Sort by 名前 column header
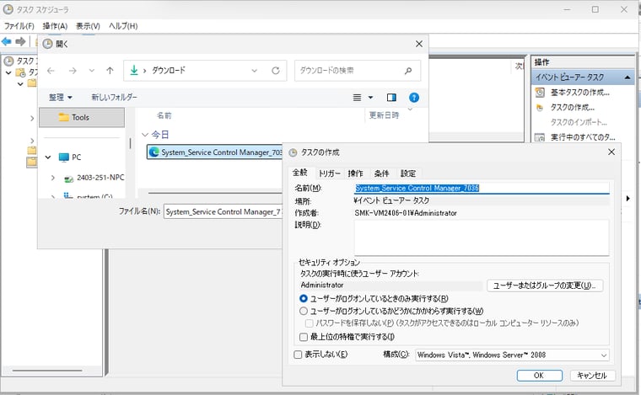641x395 pixels. tap(164, 115)
